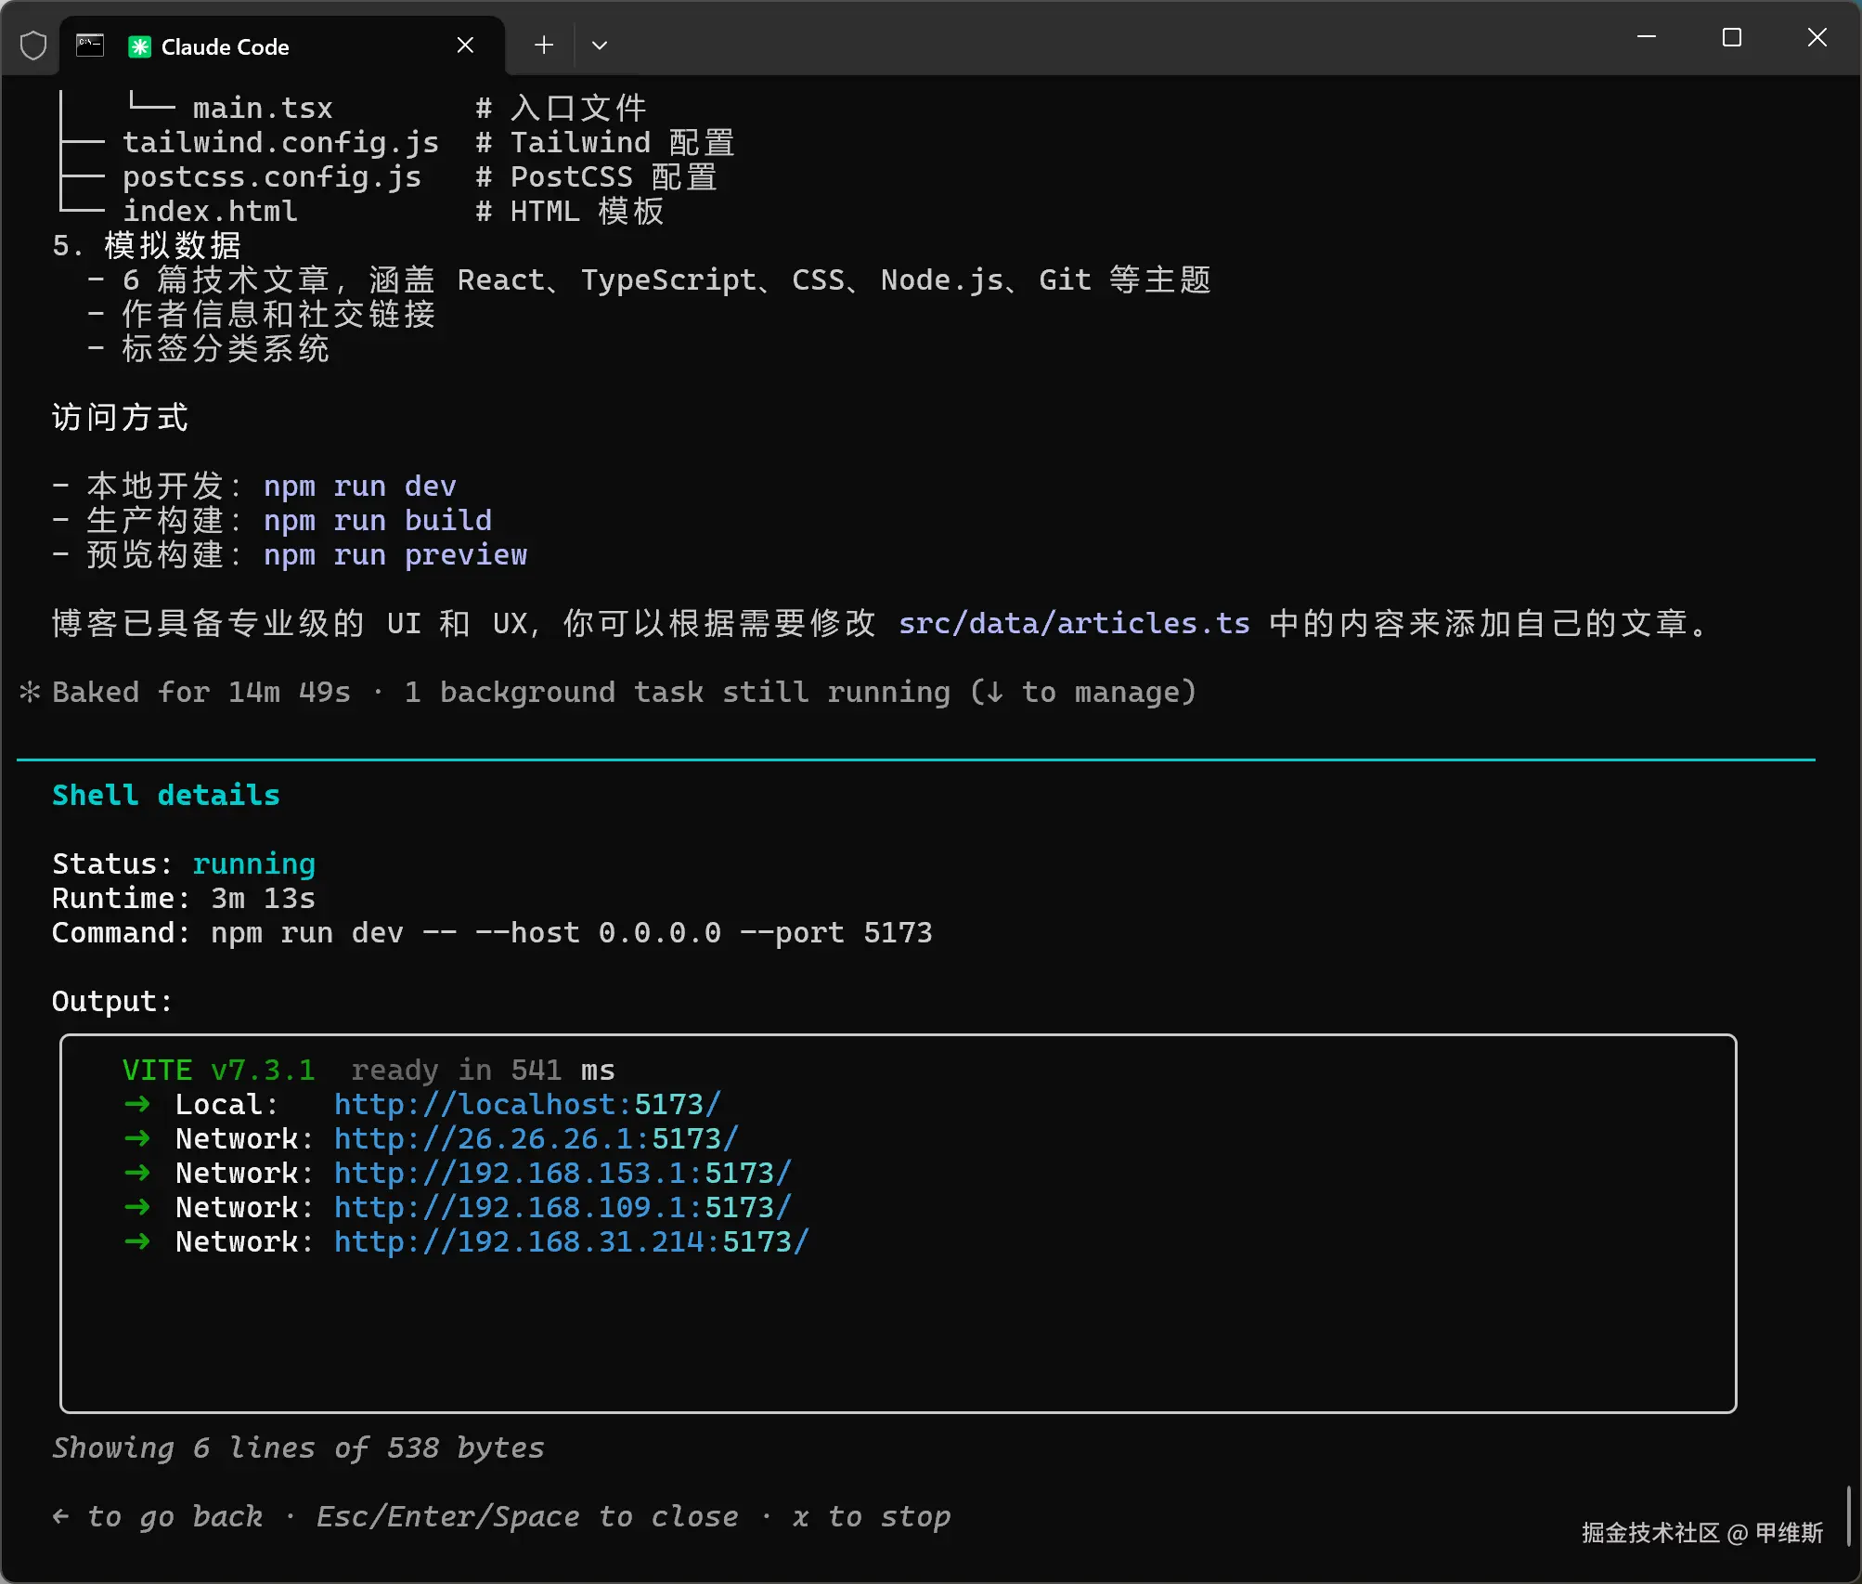
Task: Click the terminal icon on Claude Code tab
Action: click(x=90, y=45)
